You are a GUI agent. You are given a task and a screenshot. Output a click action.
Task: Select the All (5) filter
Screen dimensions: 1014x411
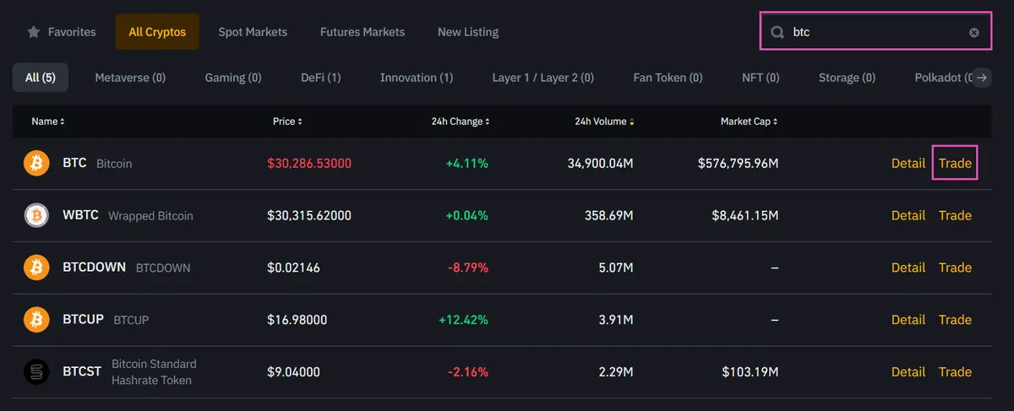click(41, 78)
